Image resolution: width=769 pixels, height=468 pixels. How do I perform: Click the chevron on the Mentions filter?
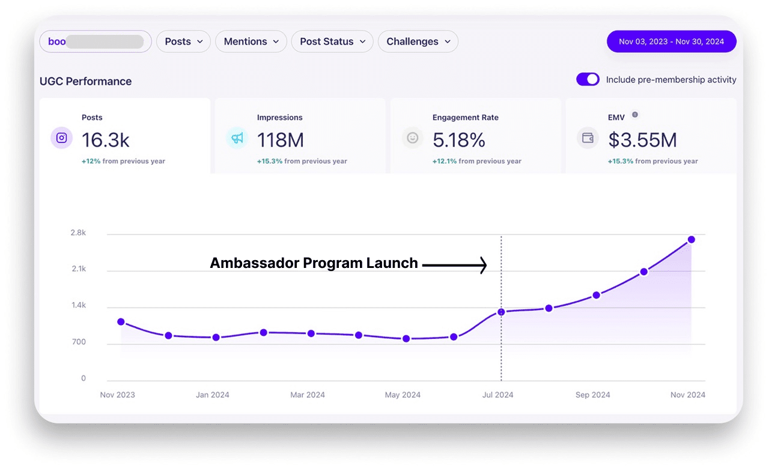click(277, 41)
